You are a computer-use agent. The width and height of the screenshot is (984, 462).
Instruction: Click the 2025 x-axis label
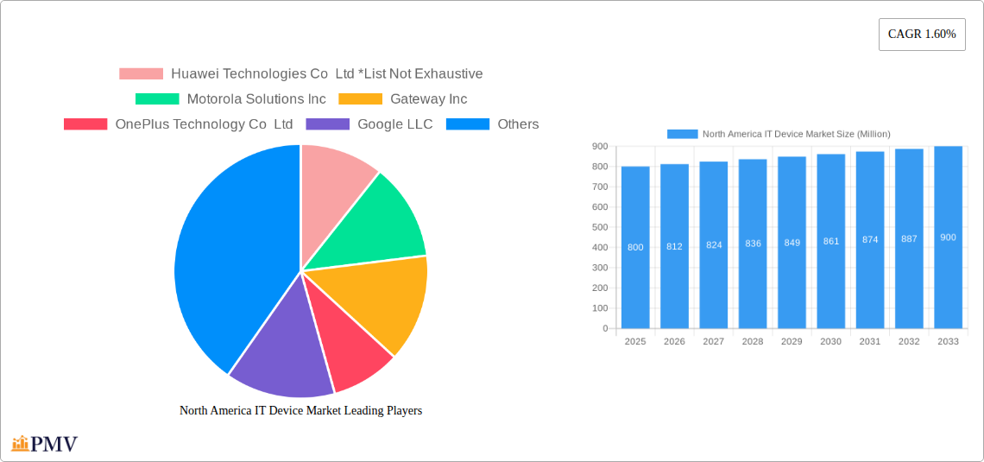[635, 341]
